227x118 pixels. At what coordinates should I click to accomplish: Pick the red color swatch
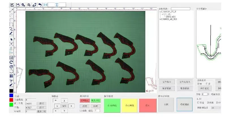tap(11, 100)
